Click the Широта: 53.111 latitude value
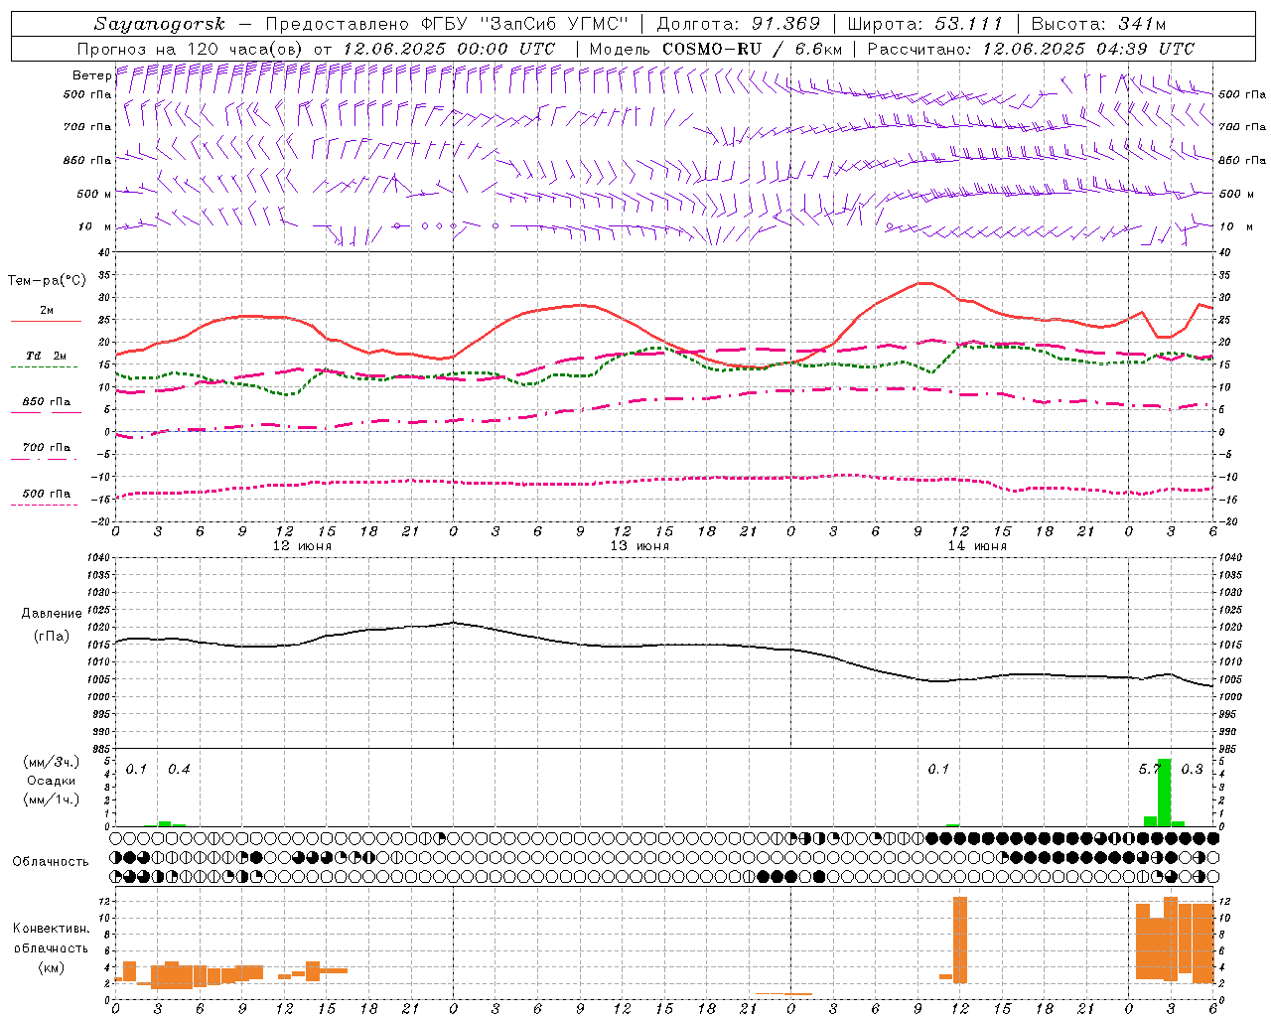This screenshot has width=1271, height=1017. pyautogui.click(x=924, y=24)
